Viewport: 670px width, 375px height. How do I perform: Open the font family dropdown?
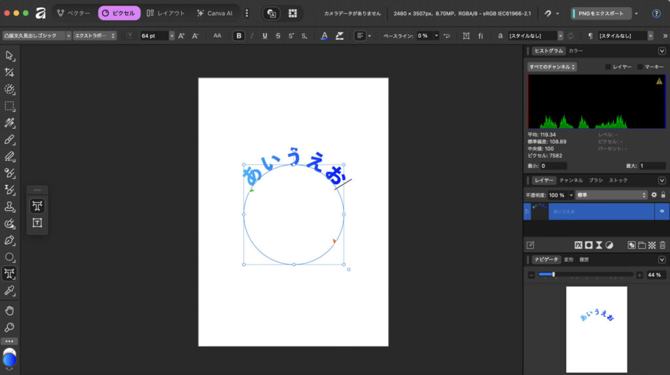tap(36, 36)
